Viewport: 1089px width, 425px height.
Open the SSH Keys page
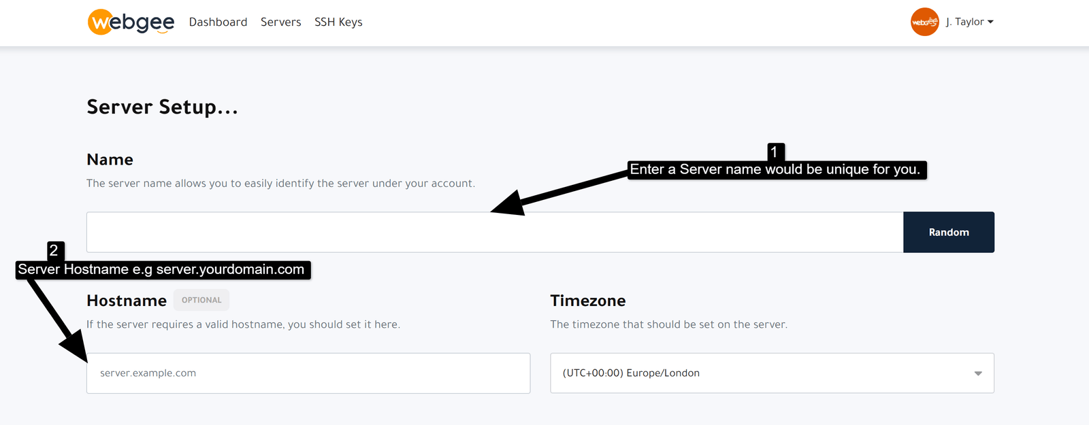(338, 22)
